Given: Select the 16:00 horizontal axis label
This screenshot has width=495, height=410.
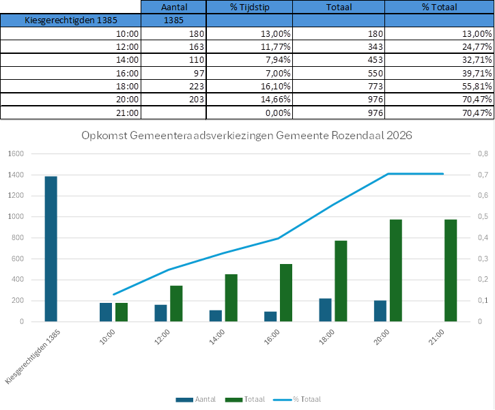Looking at the screenshot, I should pyautogui.click(x=271, y=337).
